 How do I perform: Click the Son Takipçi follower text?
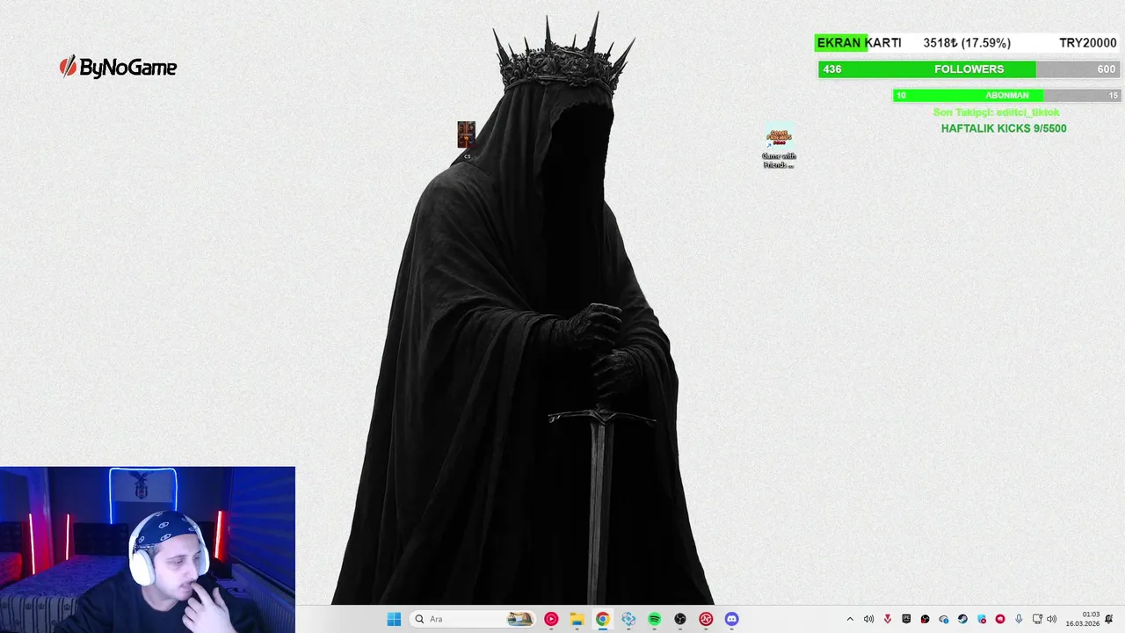click(x=996, y=113)
